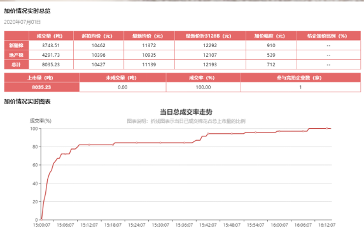Click the 总计 row label
Image resolution: width=364 pixels, height=230 pixels.
pos(17,64)
